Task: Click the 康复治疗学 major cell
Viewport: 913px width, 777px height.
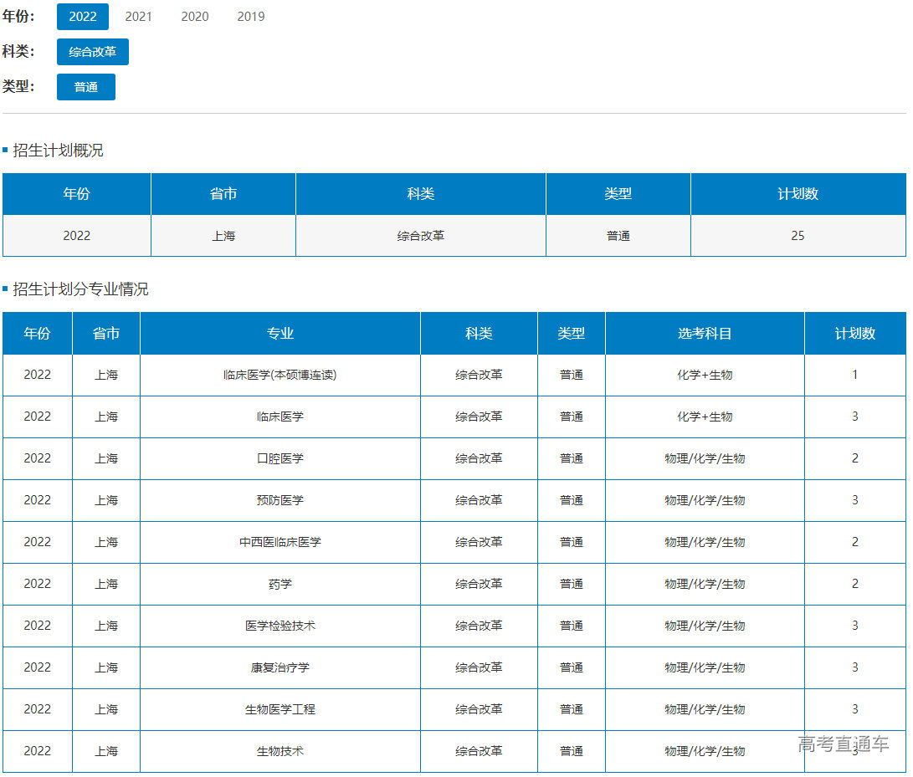Action: 280,668
